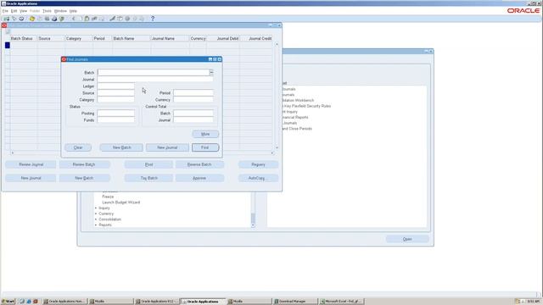The height and width of the screenshot is (305, 543).
Task: Open the Window menu
Action: [60, 11]
